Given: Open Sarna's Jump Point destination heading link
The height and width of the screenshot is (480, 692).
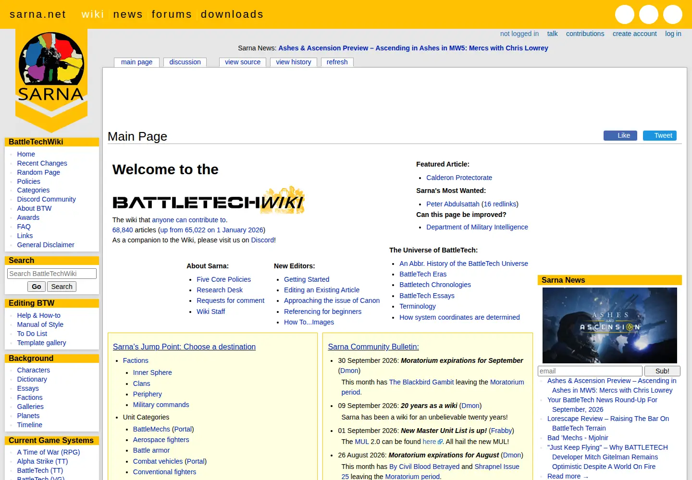Looking at the screenshot, I should point(184,347).
